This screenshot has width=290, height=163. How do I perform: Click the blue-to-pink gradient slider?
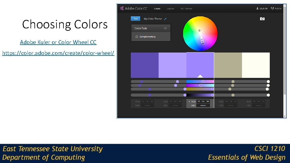[x=200, y=81]
